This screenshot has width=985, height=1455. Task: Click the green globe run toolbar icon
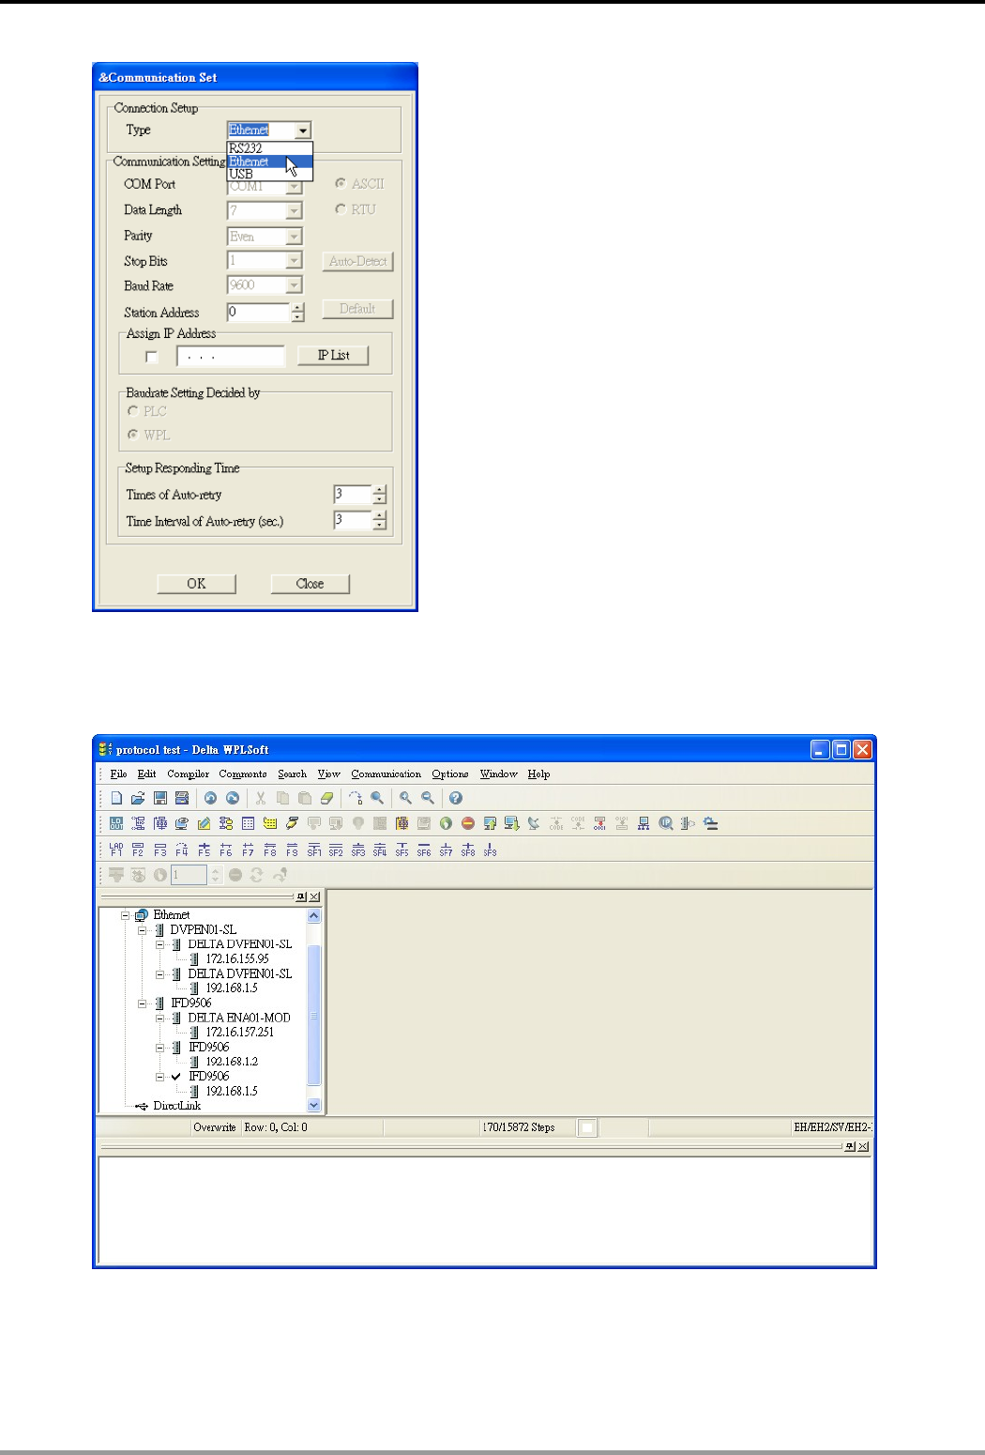[x=446, y=823]
